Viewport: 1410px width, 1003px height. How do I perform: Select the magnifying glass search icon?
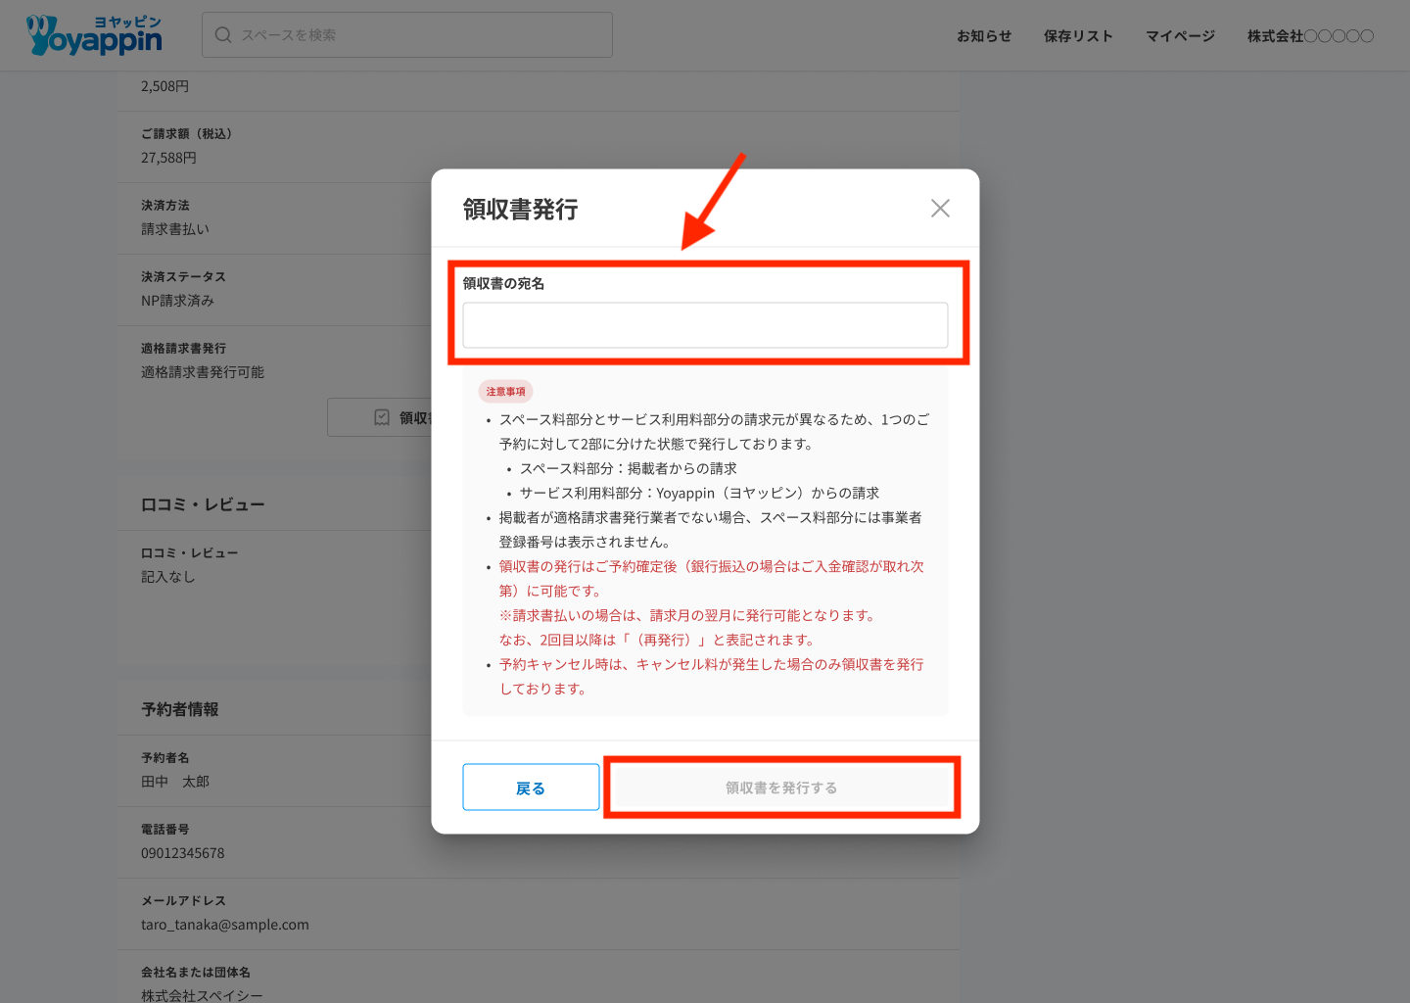click(223, 34)
